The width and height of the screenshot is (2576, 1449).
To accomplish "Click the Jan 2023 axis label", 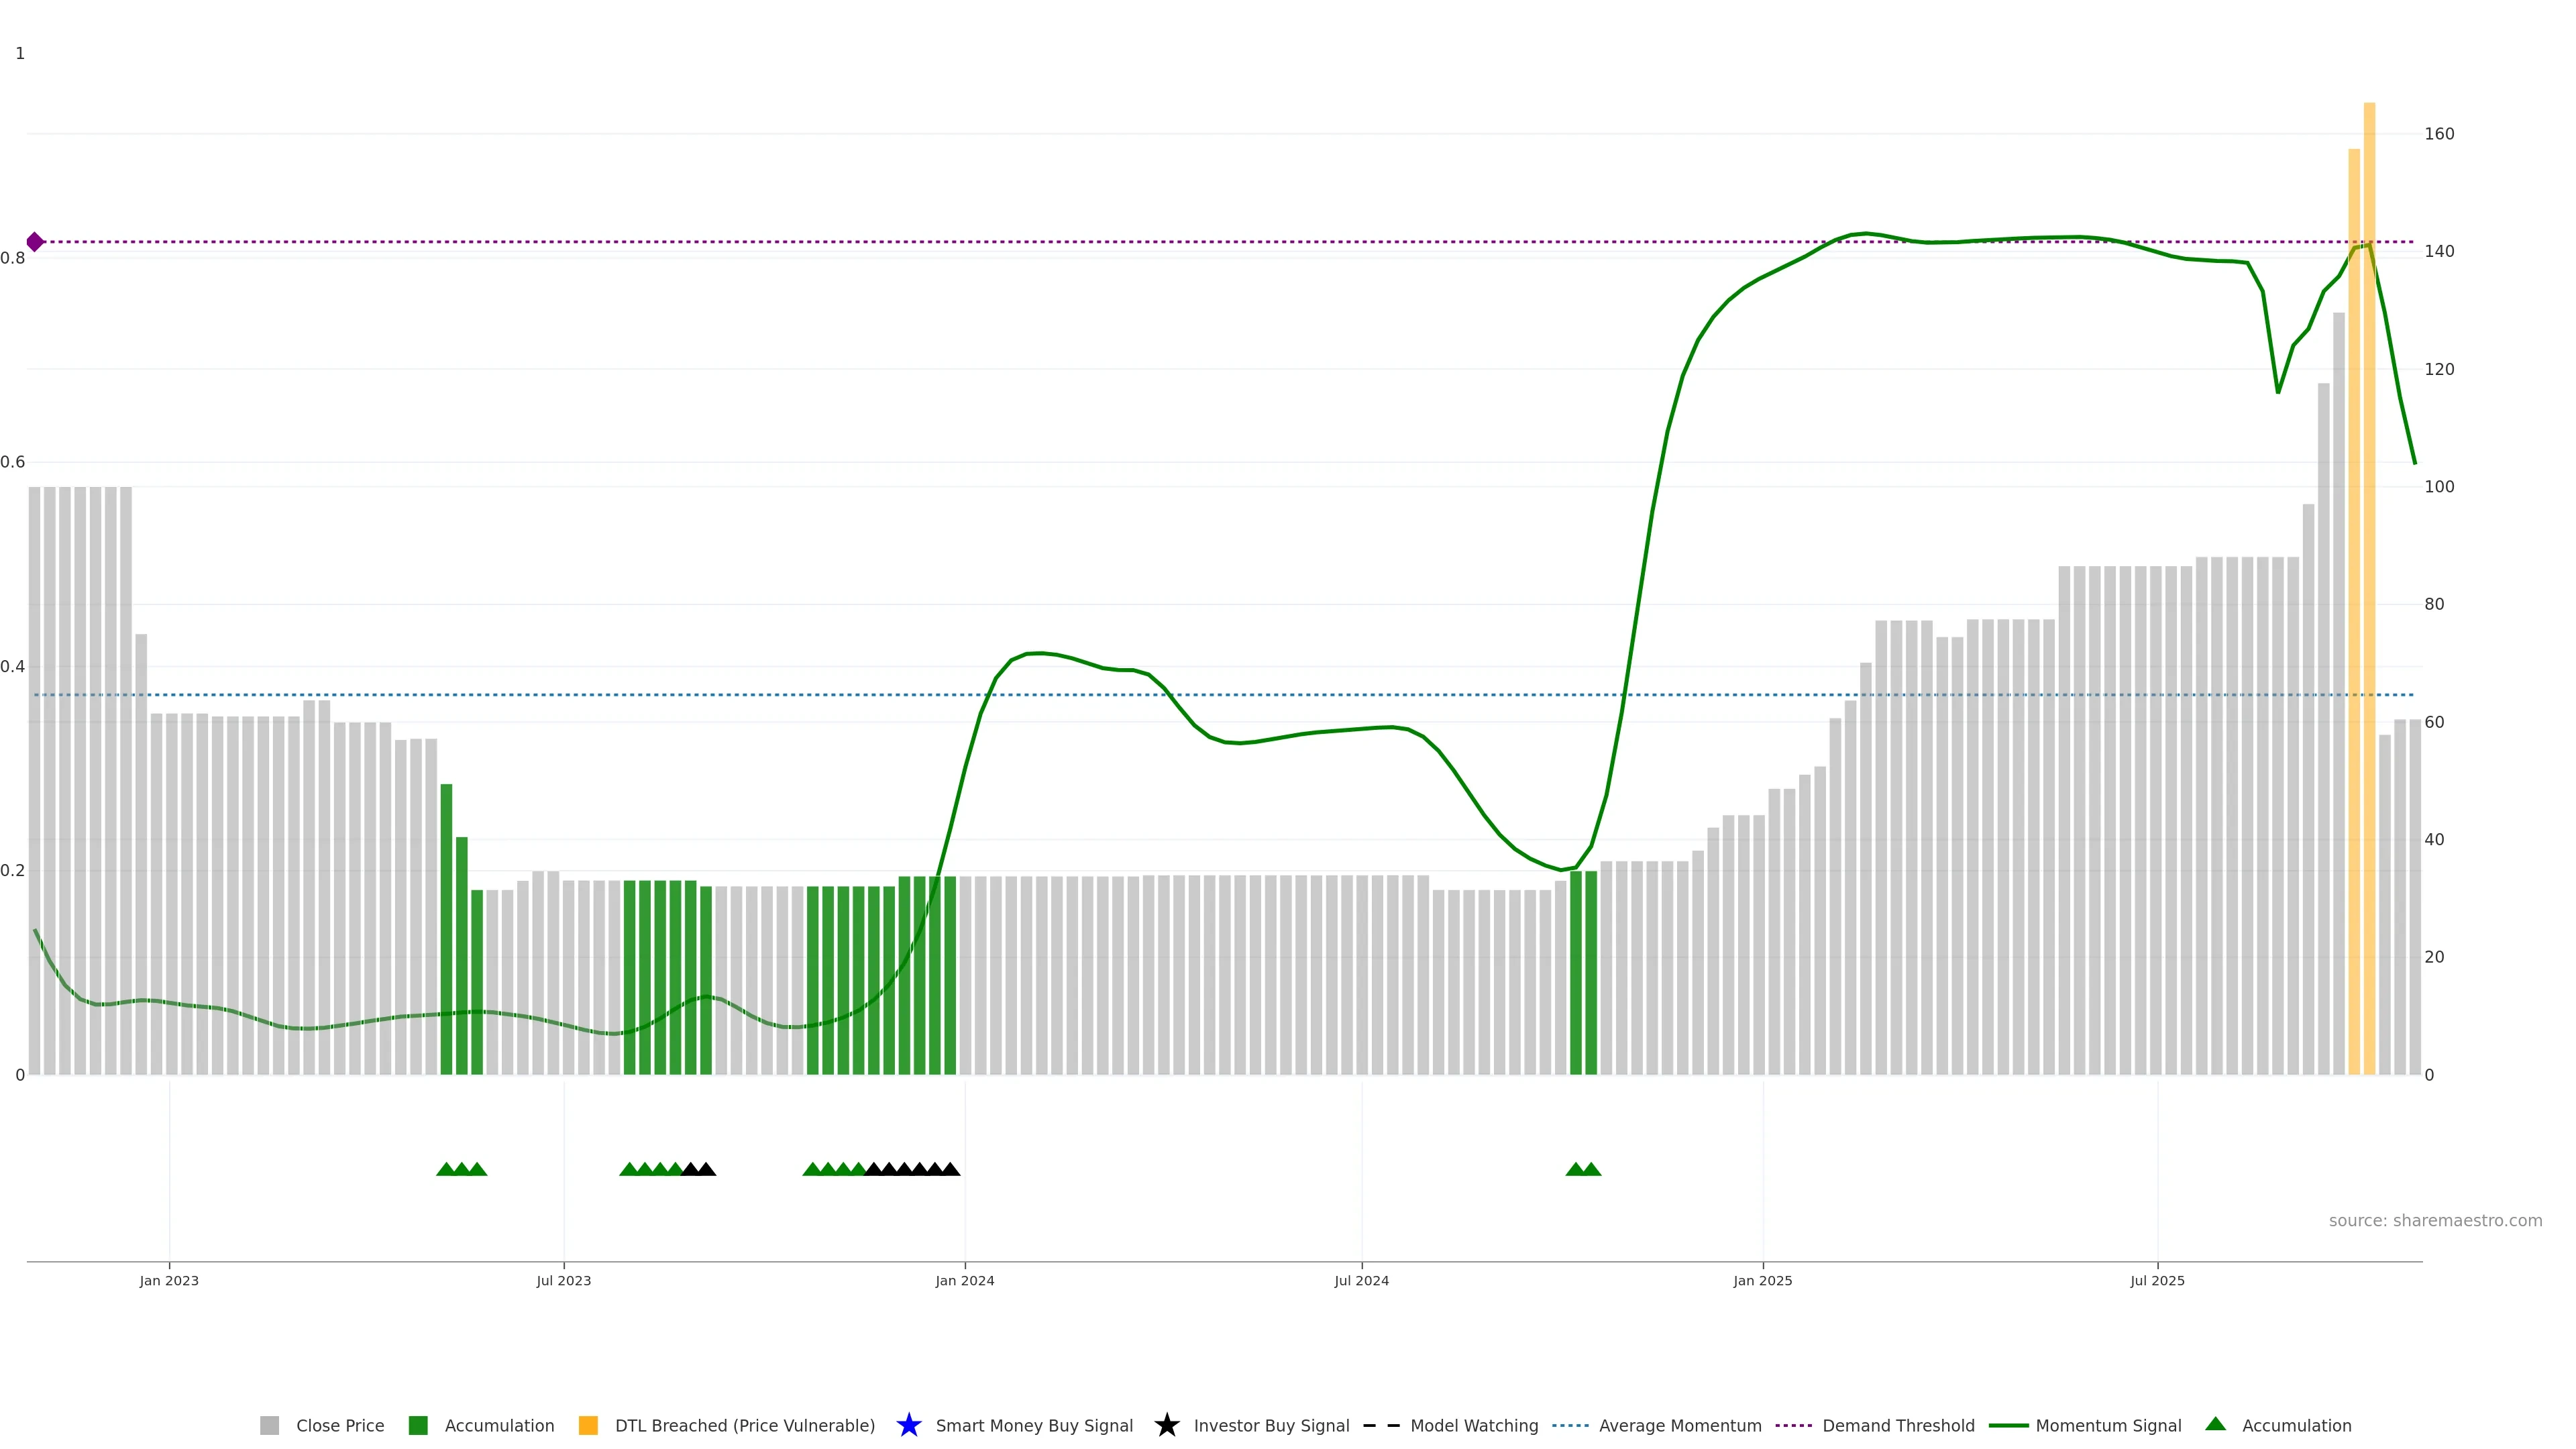I will (169, 1280).
